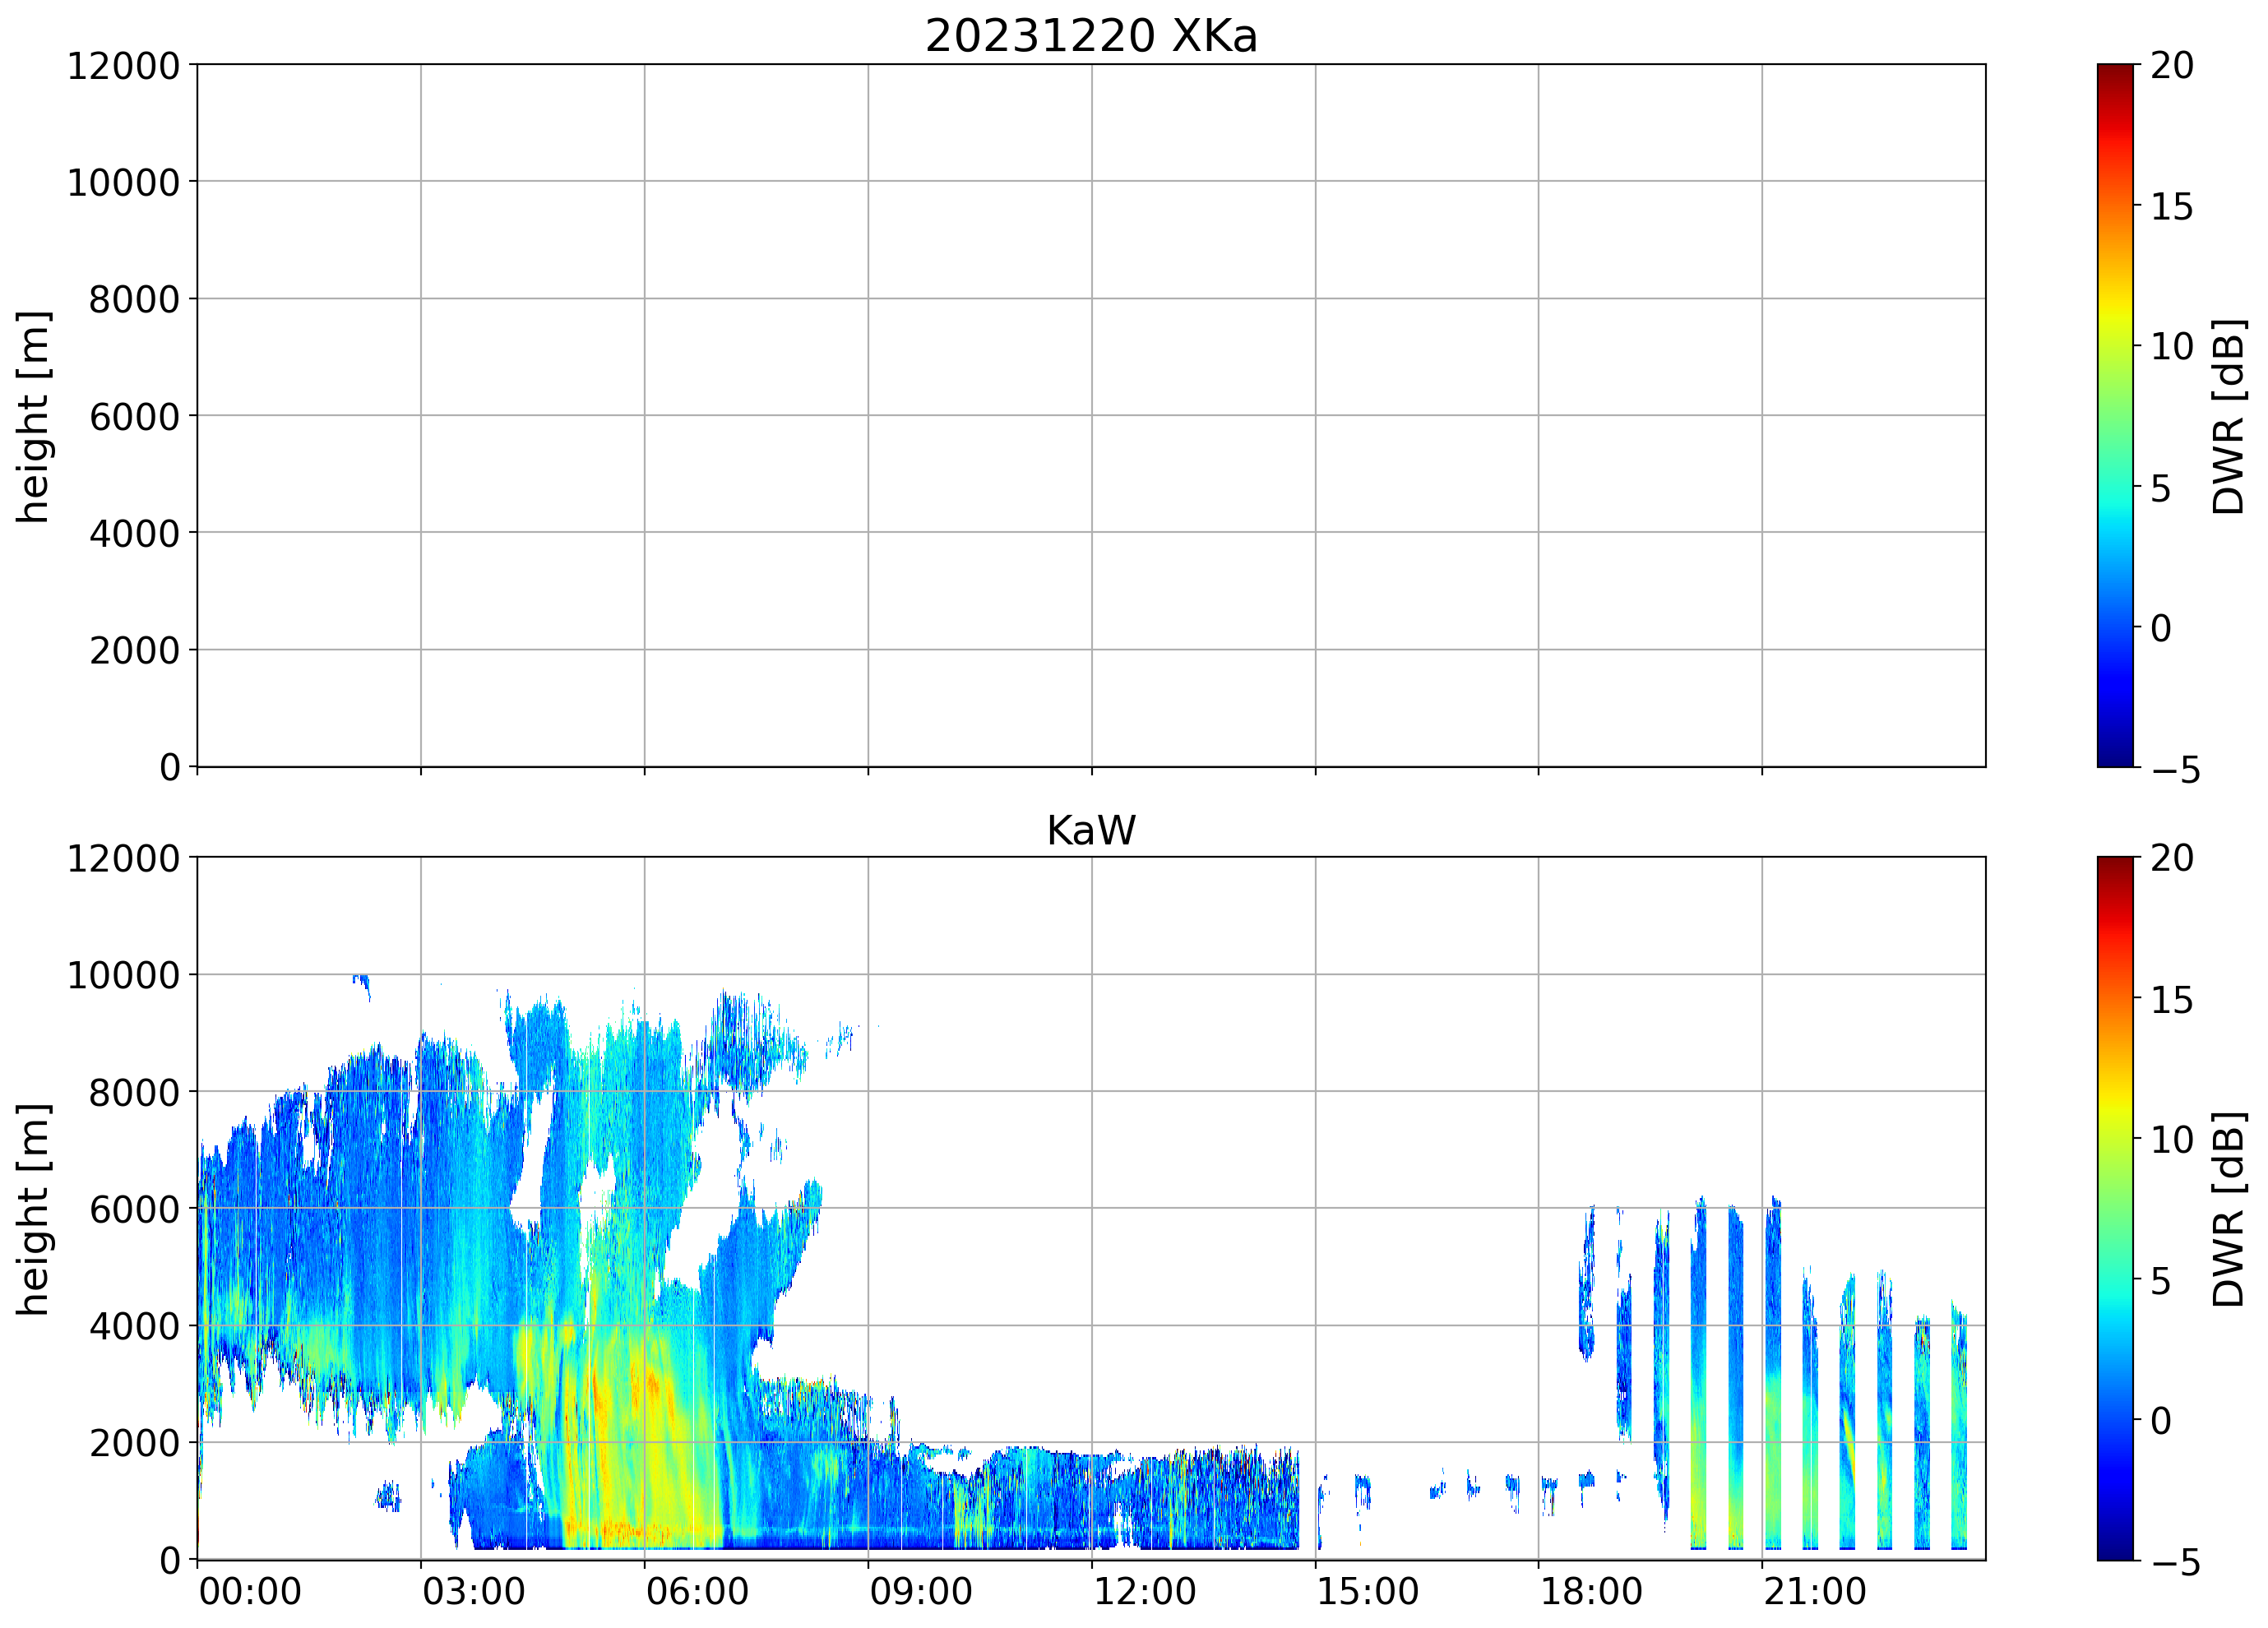Click the 00:00 time axis label
This screenshot has height=1628, width=2268.
tap(250, 1591)
